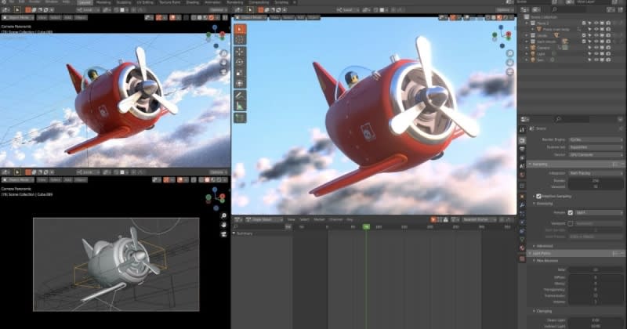Select the Select Box tool in viewport toolbar
The width and height of the screenshot is (627, 329).
pyautogui.click(x=240, y=29)
